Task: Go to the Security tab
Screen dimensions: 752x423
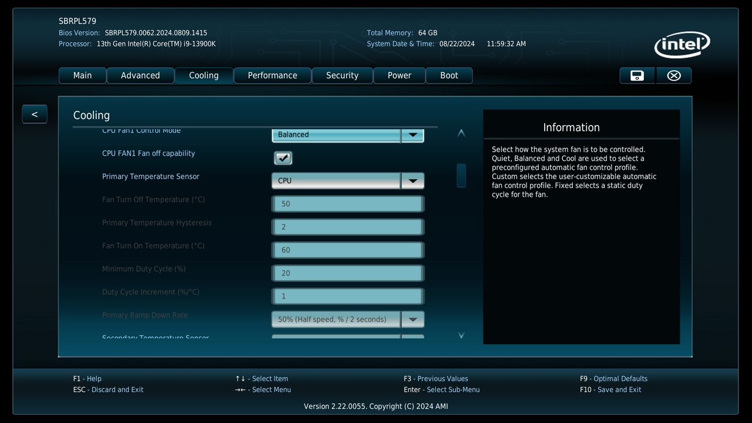Action: click(343, 75)
